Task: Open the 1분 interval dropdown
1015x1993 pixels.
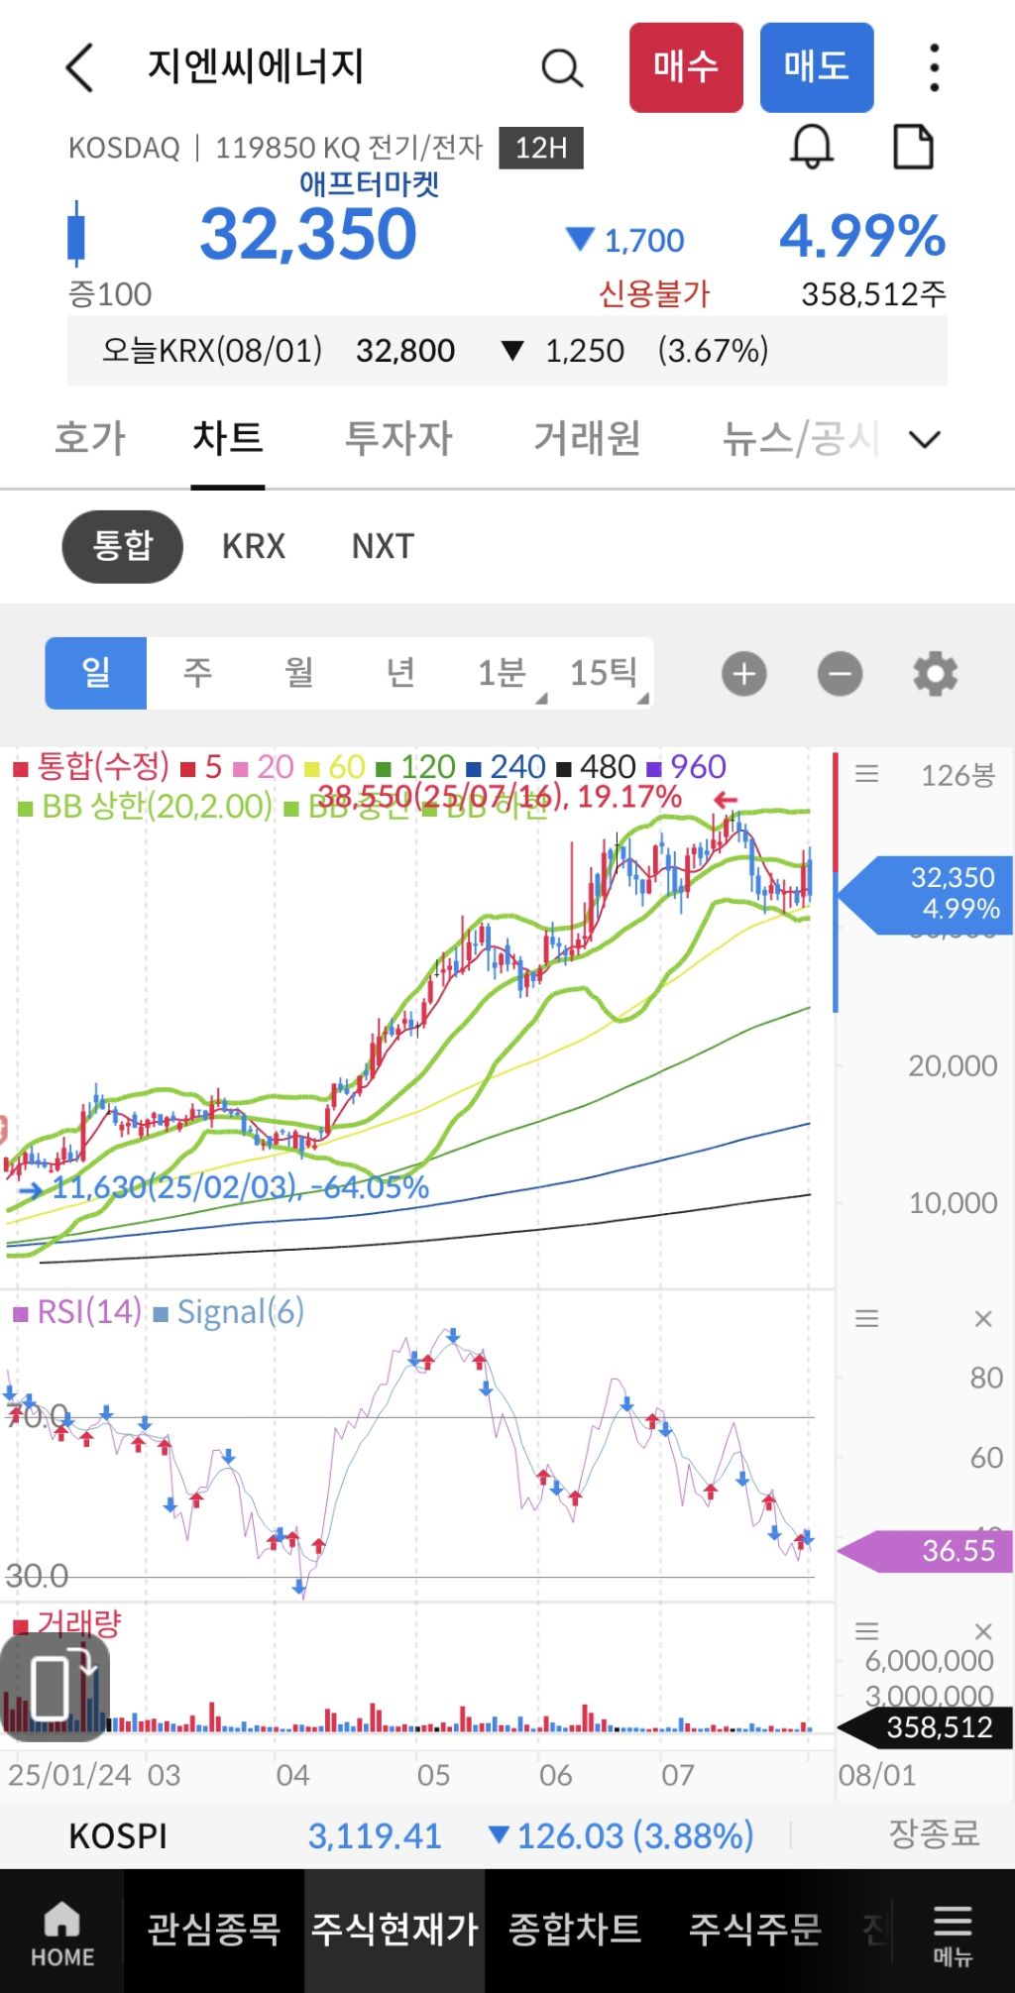Action: point(503,674)
